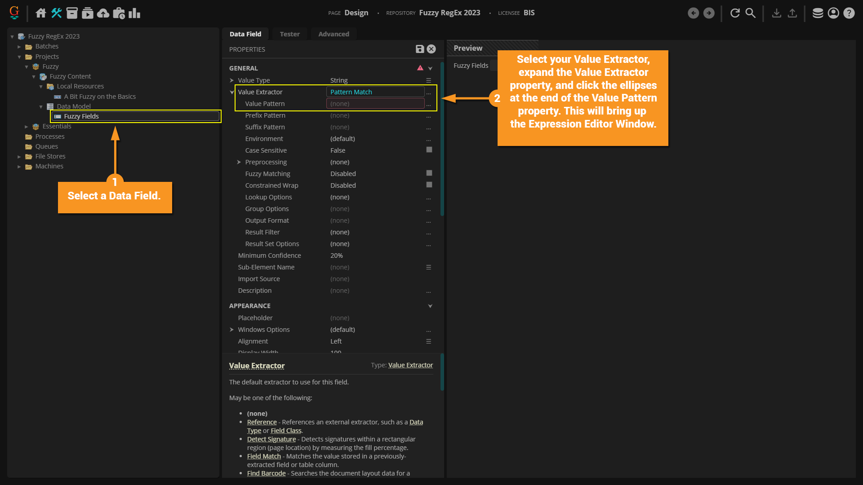
Task: Click the database stack icon
Action: 818,13
